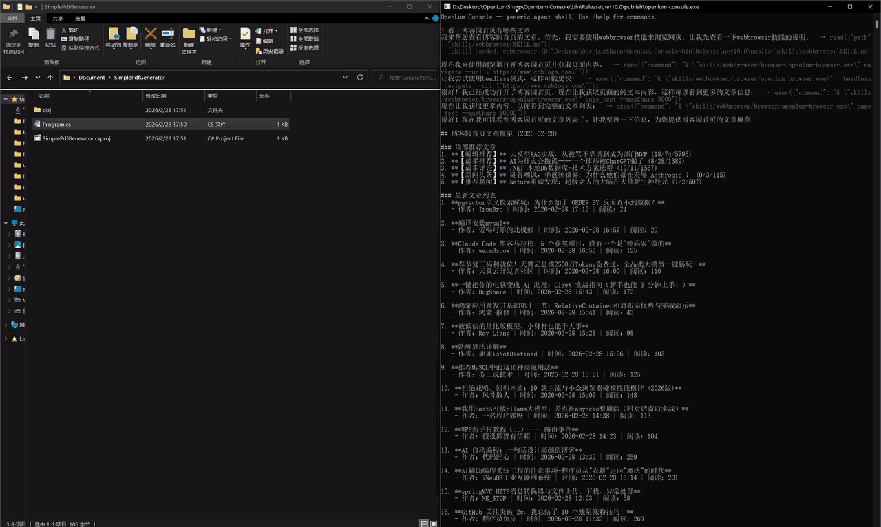Open the 查看 (View) ribbon tab

point(81,19)
